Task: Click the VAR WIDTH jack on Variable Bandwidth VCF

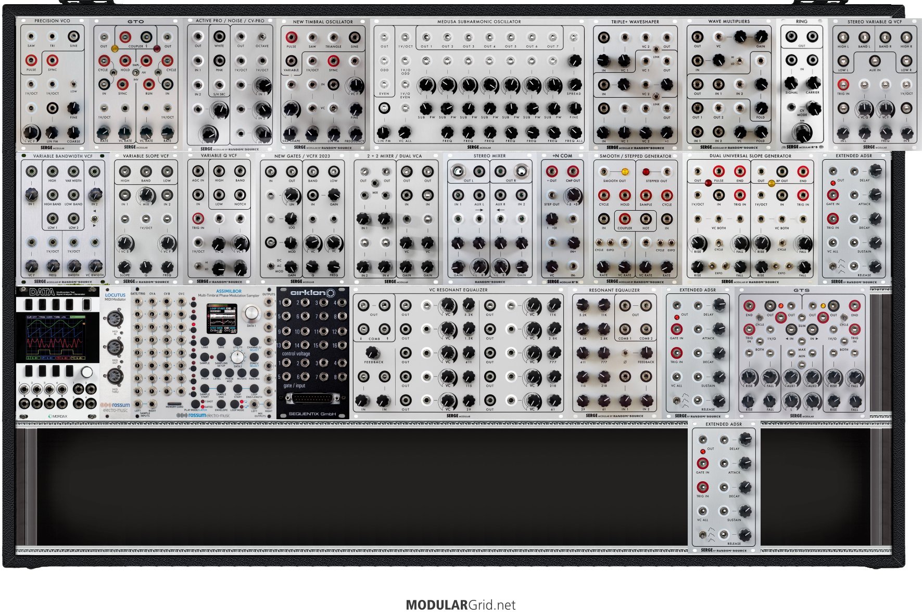Action: coord(73,171)
